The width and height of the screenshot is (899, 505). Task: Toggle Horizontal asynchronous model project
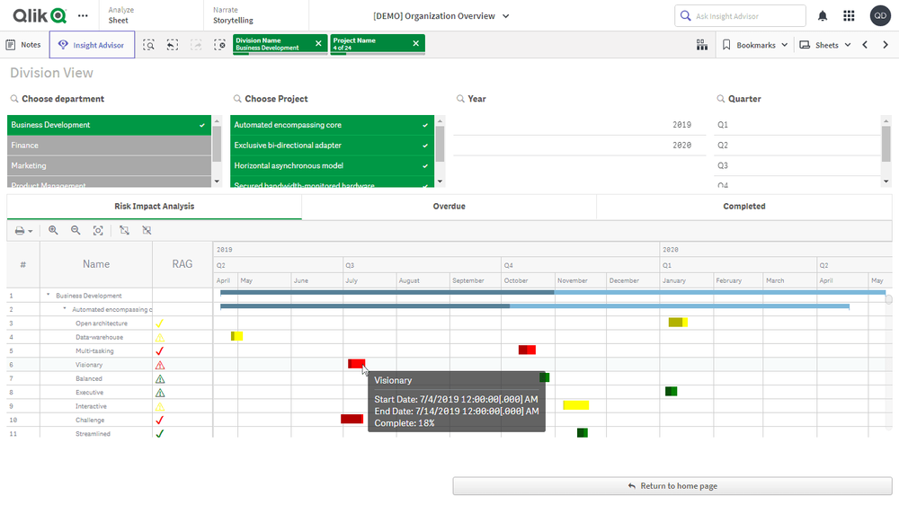331,165
